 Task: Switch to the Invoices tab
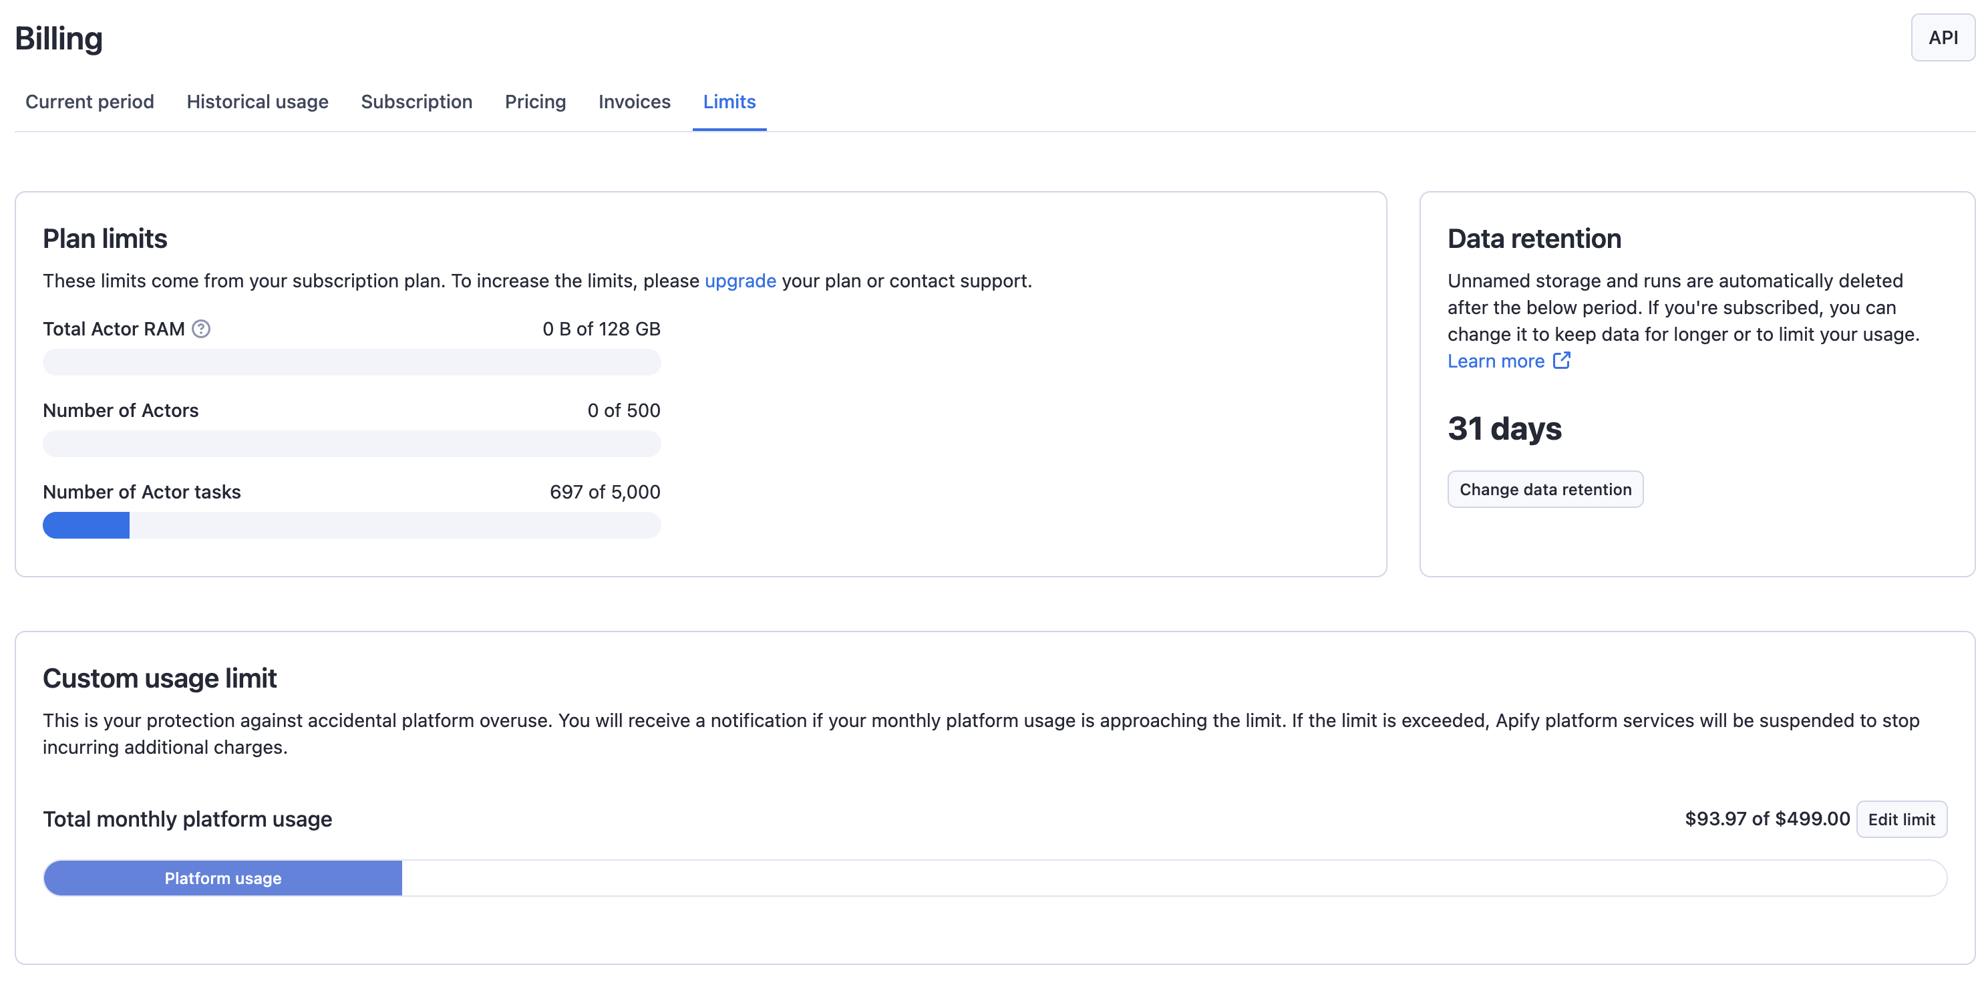633,101
